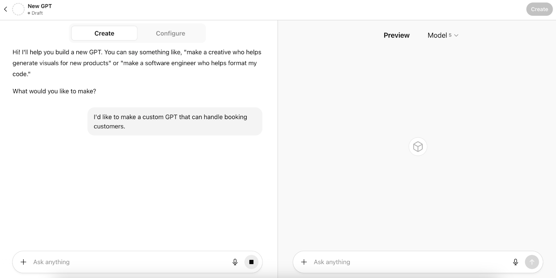
Task: Click microphone icon in preview input
Action: coord(515,262)
